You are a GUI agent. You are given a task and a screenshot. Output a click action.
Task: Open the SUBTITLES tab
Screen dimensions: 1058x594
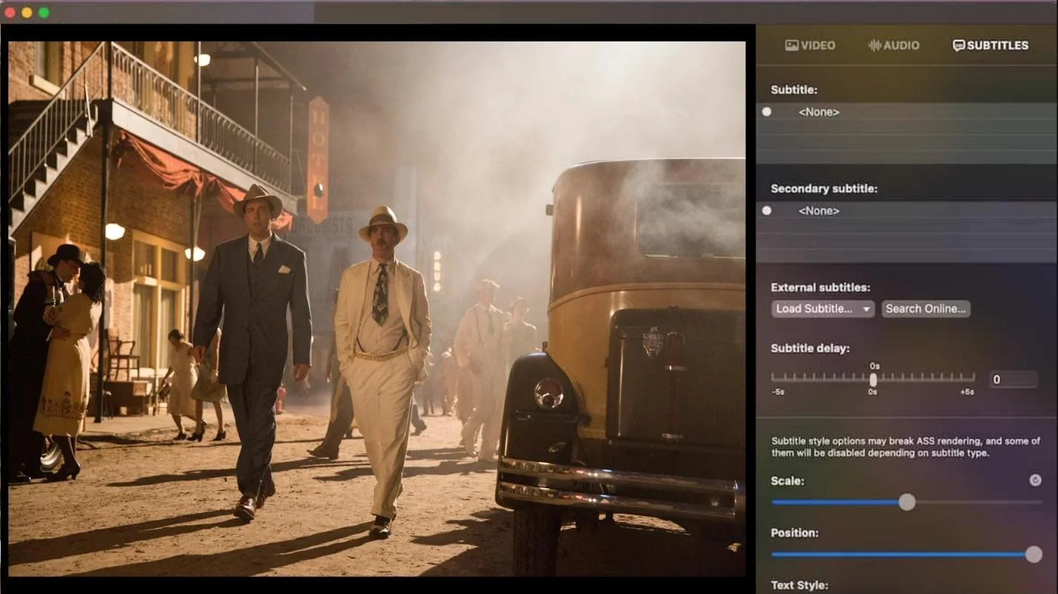coord(990,45)
